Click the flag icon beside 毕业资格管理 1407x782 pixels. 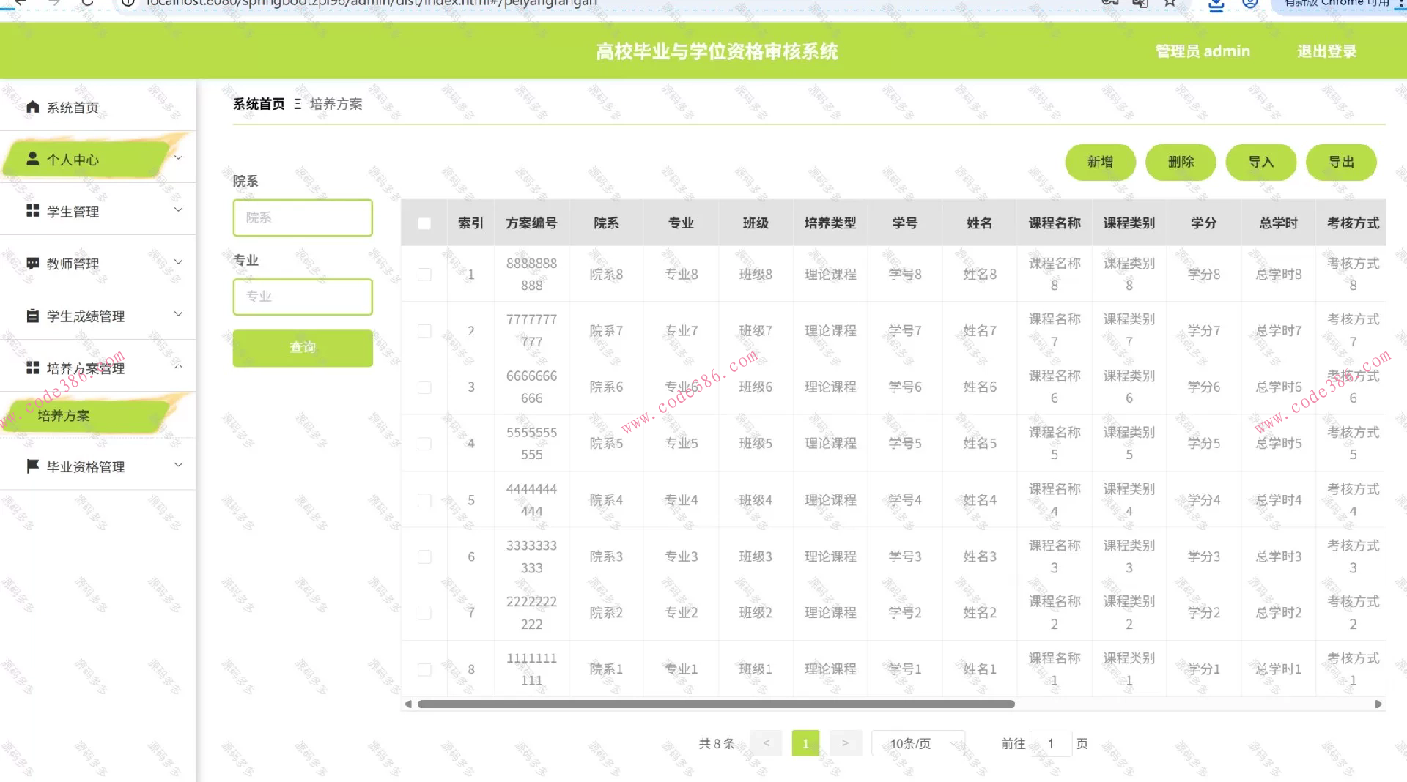coord(32,466)
